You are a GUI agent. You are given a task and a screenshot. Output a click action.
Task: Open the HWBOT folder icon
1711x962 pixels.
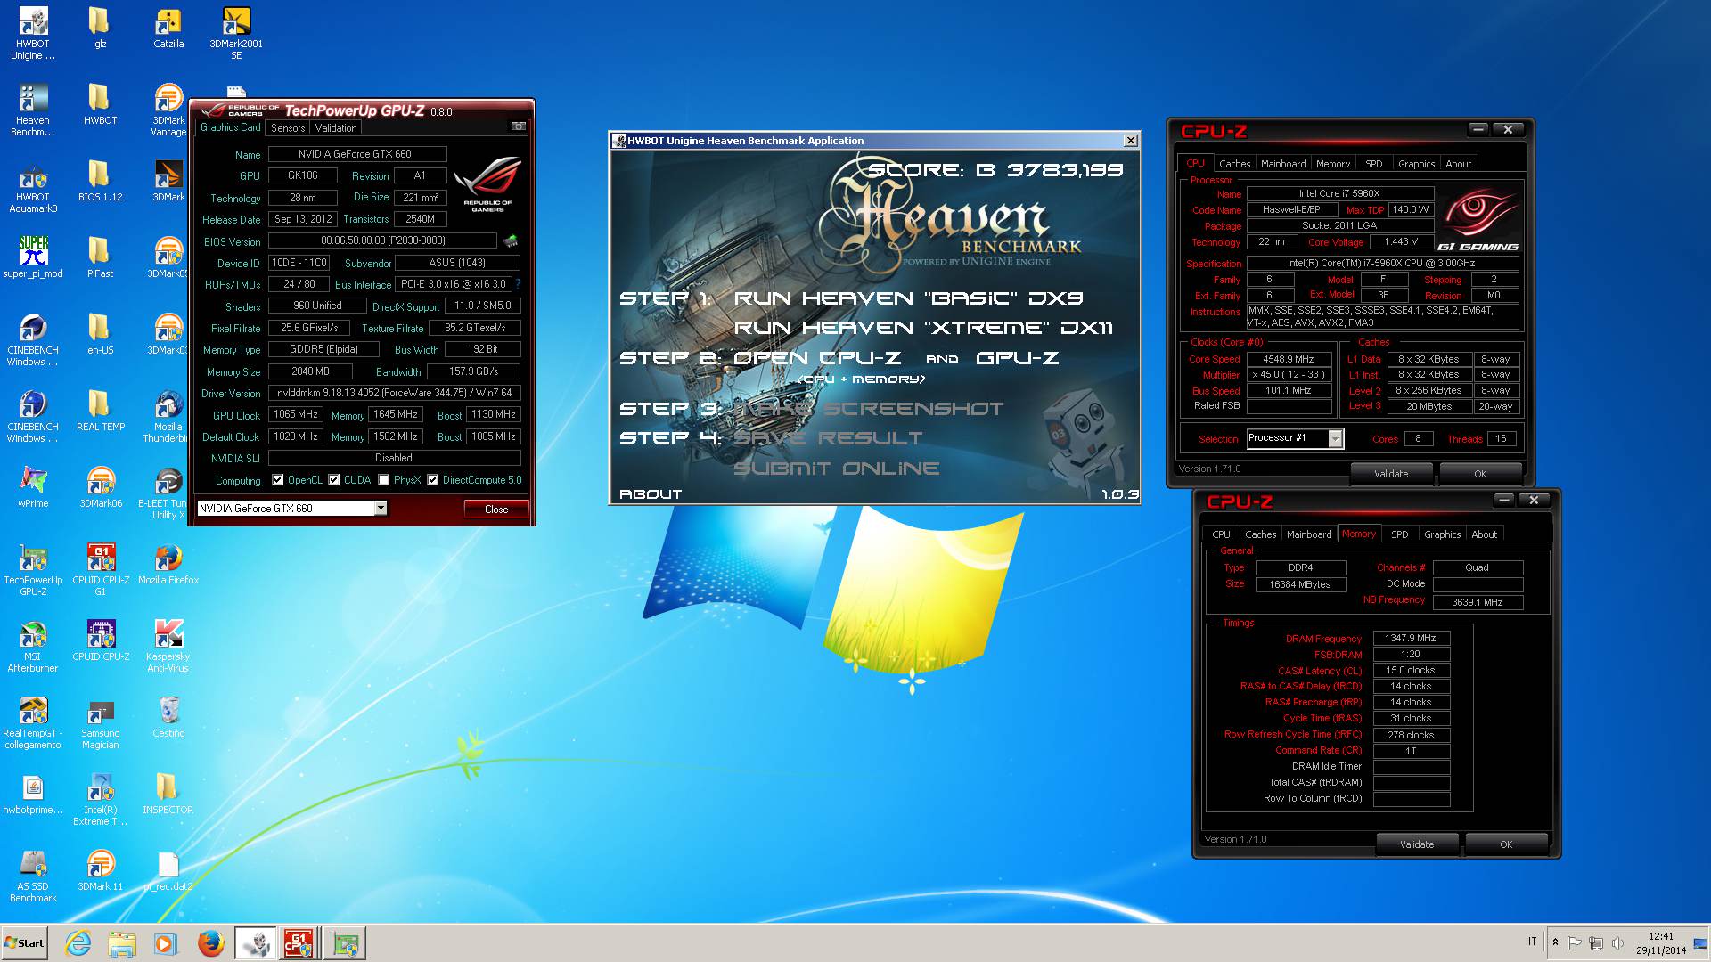coord(100,104)
